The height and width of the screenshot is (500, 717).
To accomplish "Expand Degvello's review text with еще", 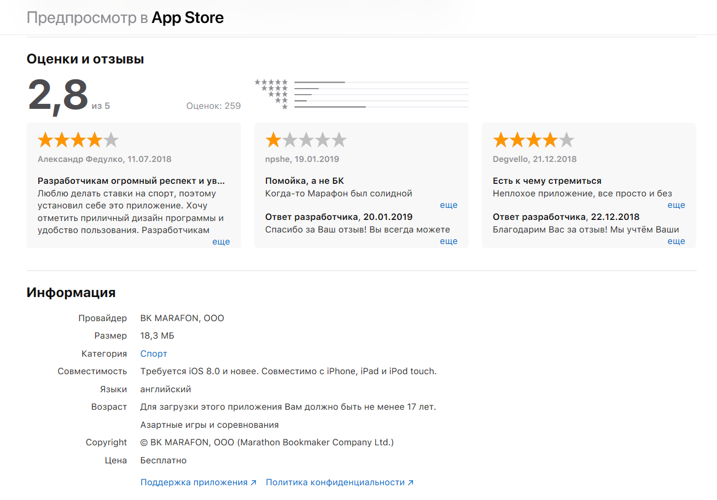I will click(x=676, y=205).
